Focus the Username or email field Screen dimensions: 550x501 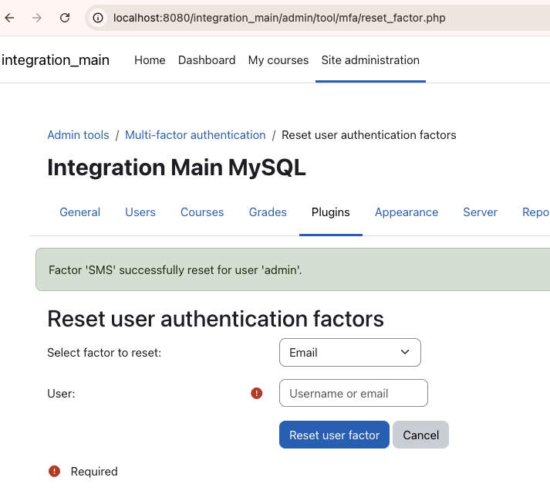click(x=353, y=393)
